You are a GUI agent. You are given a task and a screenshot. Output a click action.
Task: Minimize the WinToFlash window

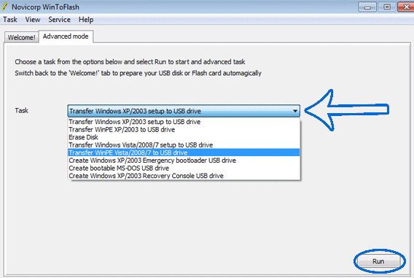point(367,7)
